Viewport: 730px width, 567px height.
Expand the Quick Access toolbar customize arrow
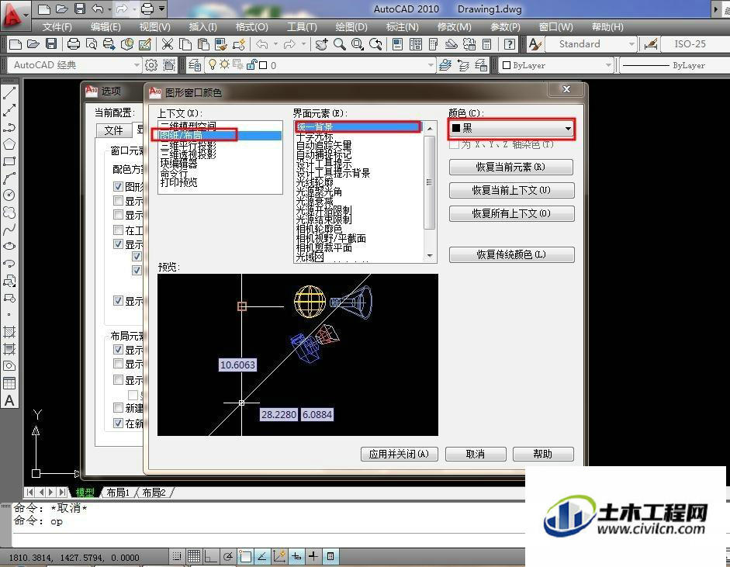click(162, 9)
